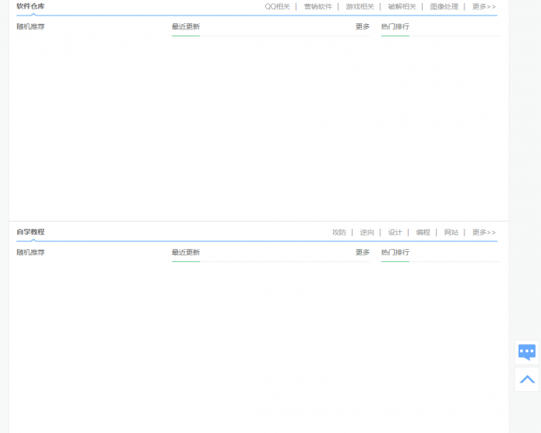Open the 编程 tutorial category
This screenshot has height=433, width=541.
click(x=423, y=233)
